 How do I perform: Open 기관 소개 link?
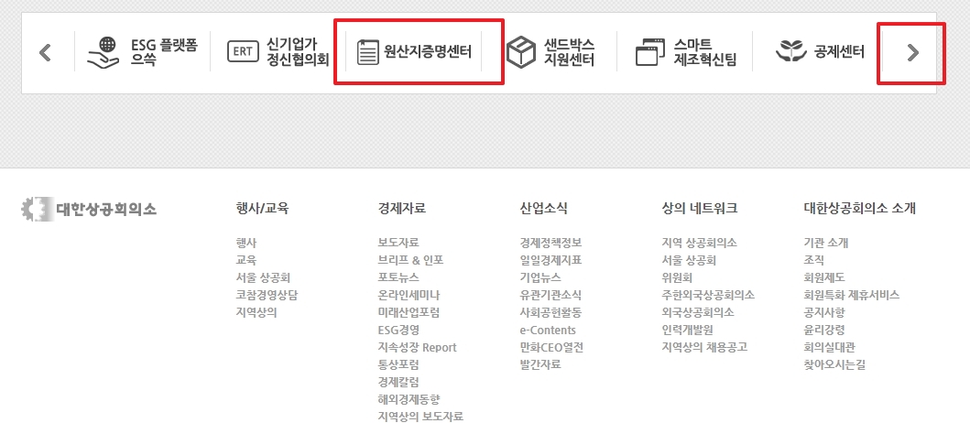[825, 243]
